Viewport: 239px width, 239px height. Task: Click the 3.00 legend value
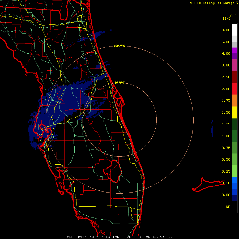tap(226, 65)
